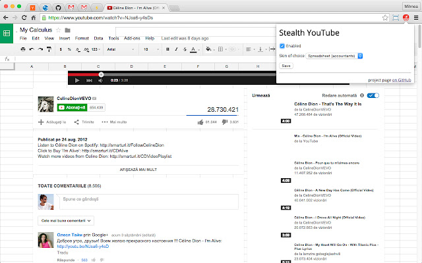
Task: Open the youtu.be/NJsa6-y4sD comment link
Action: (83, 247)
